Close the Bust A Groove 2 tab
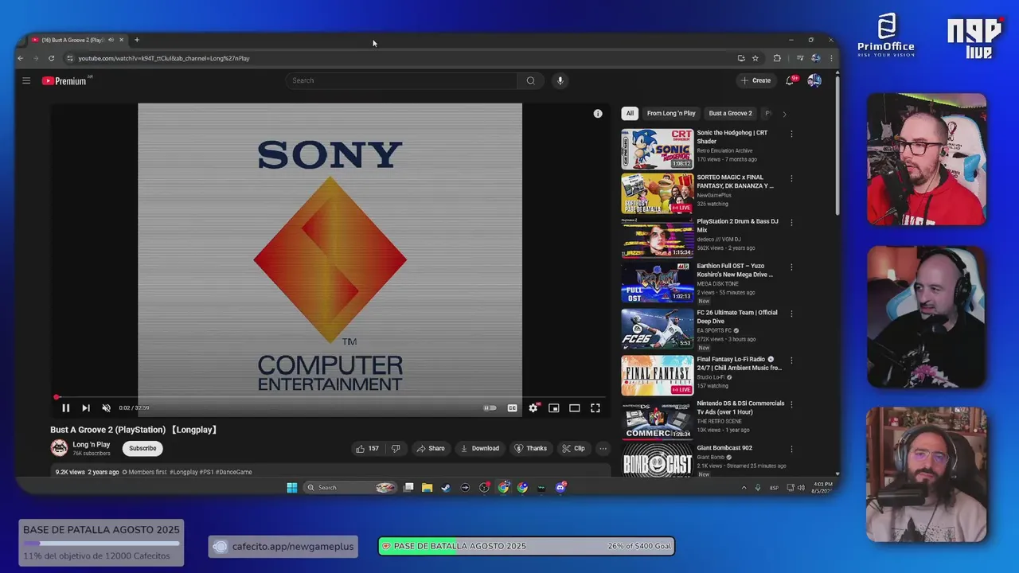Screen dimensions: 1019x573 121,40
